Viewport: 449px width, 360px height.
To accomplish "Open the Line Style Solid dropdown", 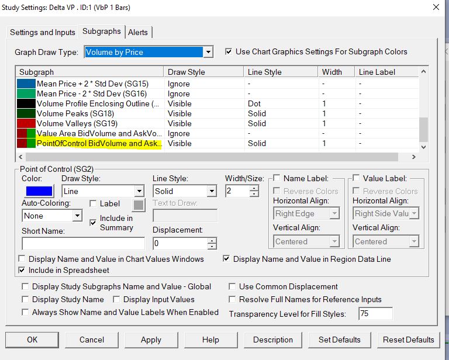I will click(x=212, y=191).
